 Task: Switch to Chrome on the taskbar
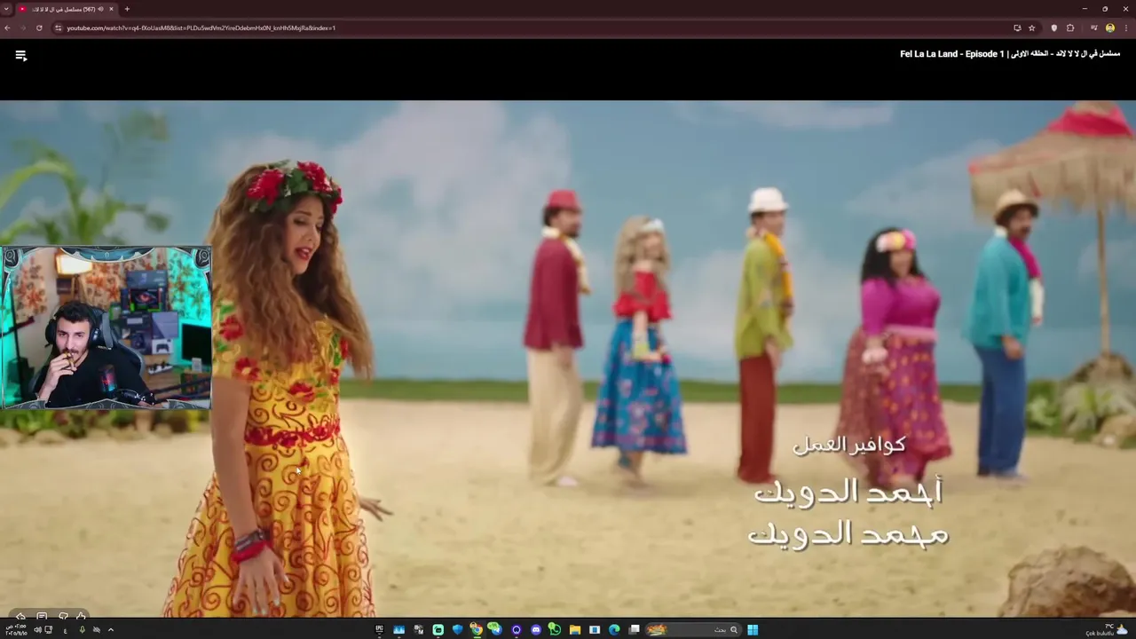477,630
